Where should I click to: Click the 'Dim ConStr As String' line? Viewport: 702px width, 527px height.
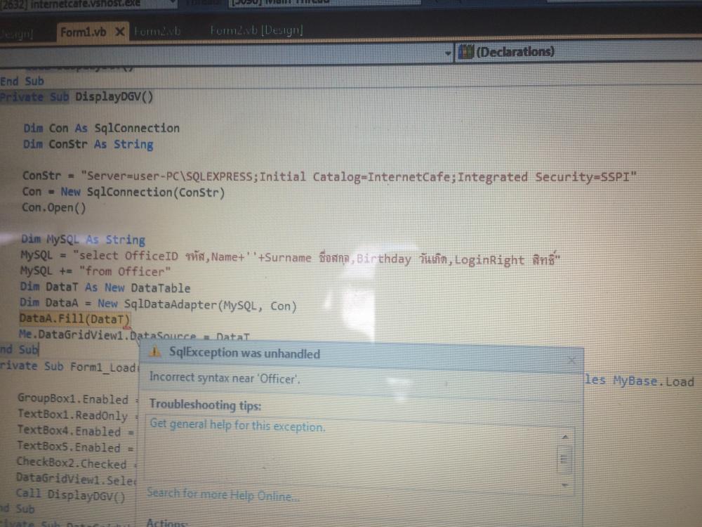tap(88, 144)
